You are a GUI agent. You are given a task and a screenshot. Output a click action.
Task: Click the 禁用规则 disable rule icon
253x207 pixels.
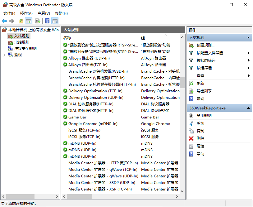(x=191, y=115)
